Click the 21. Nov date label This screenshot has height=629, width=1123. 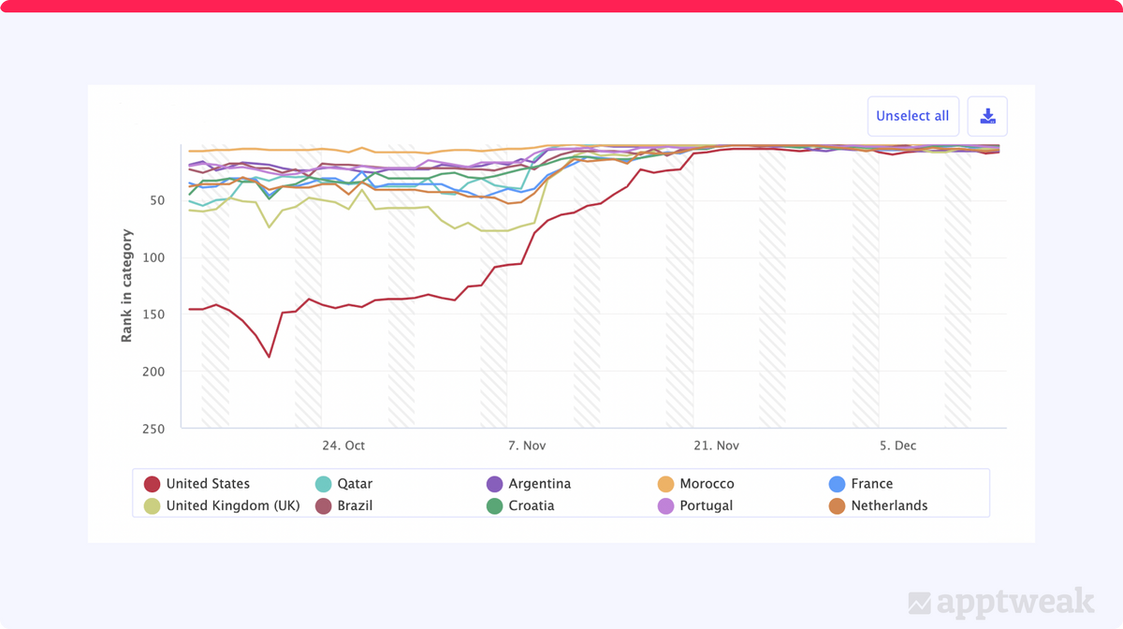click(716, 446)
